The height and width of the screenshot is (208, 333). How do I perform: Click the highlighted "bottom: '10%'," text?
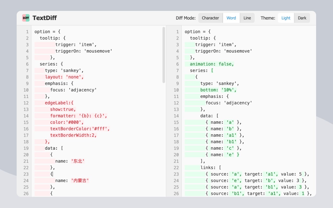click(x=218, y=90)
